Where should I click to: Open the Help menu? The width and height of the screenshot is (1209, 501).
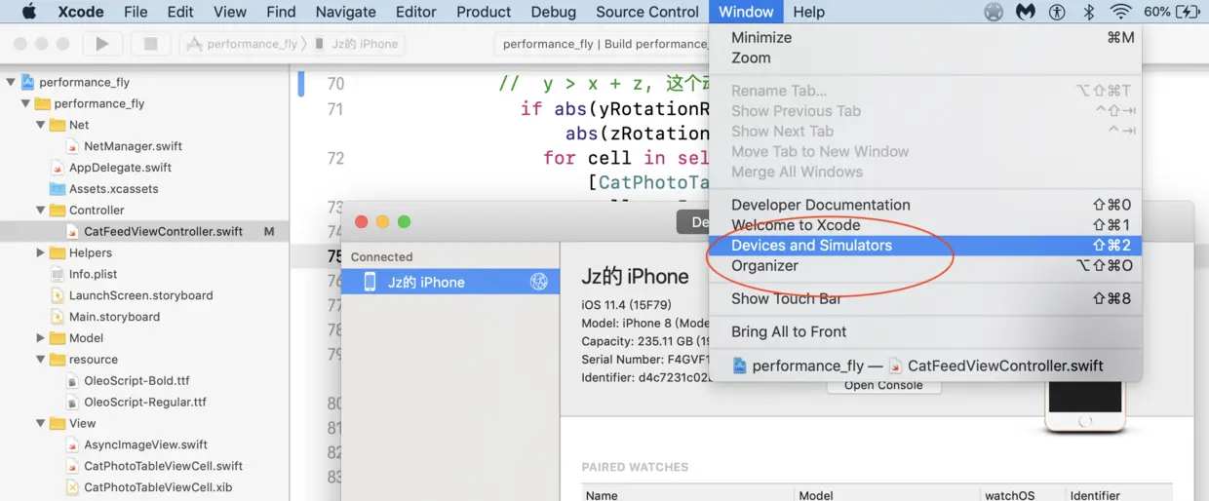[x=809, y=12]
